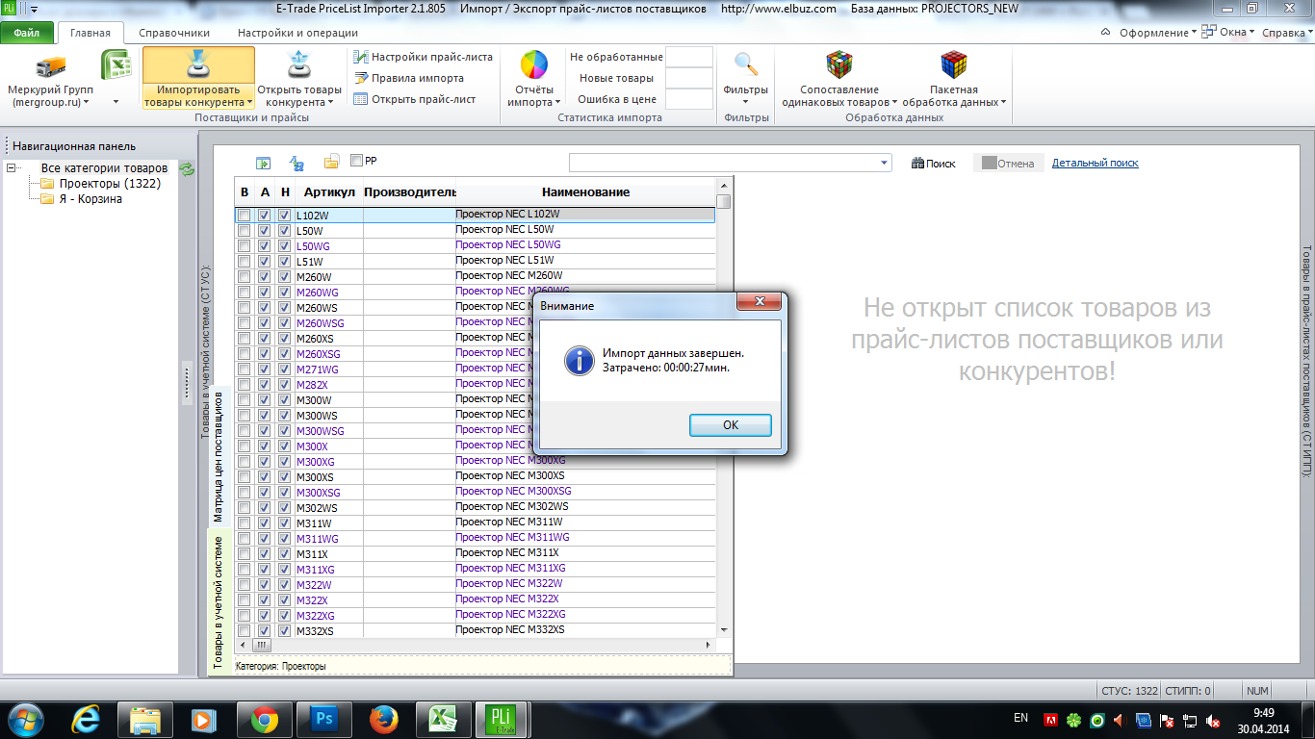Uncheck the A checkbox for row M322X
1315x739 pixels.
tap(265, 600)
